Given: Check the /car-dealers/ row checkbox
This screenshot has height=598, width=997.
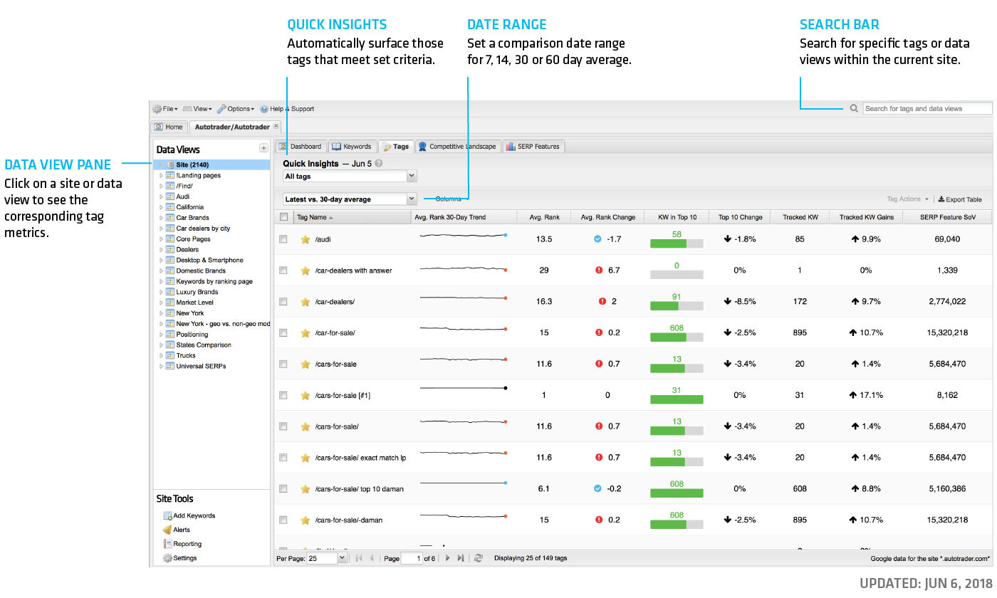Looking at the screenshot, I should [x=283, y=301].
